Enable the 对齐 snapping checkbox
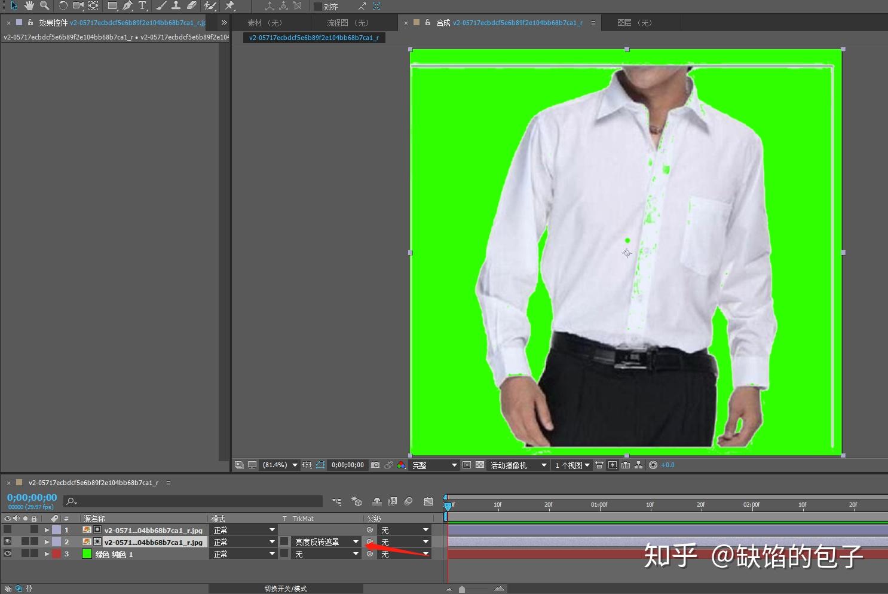 point(318,7)
